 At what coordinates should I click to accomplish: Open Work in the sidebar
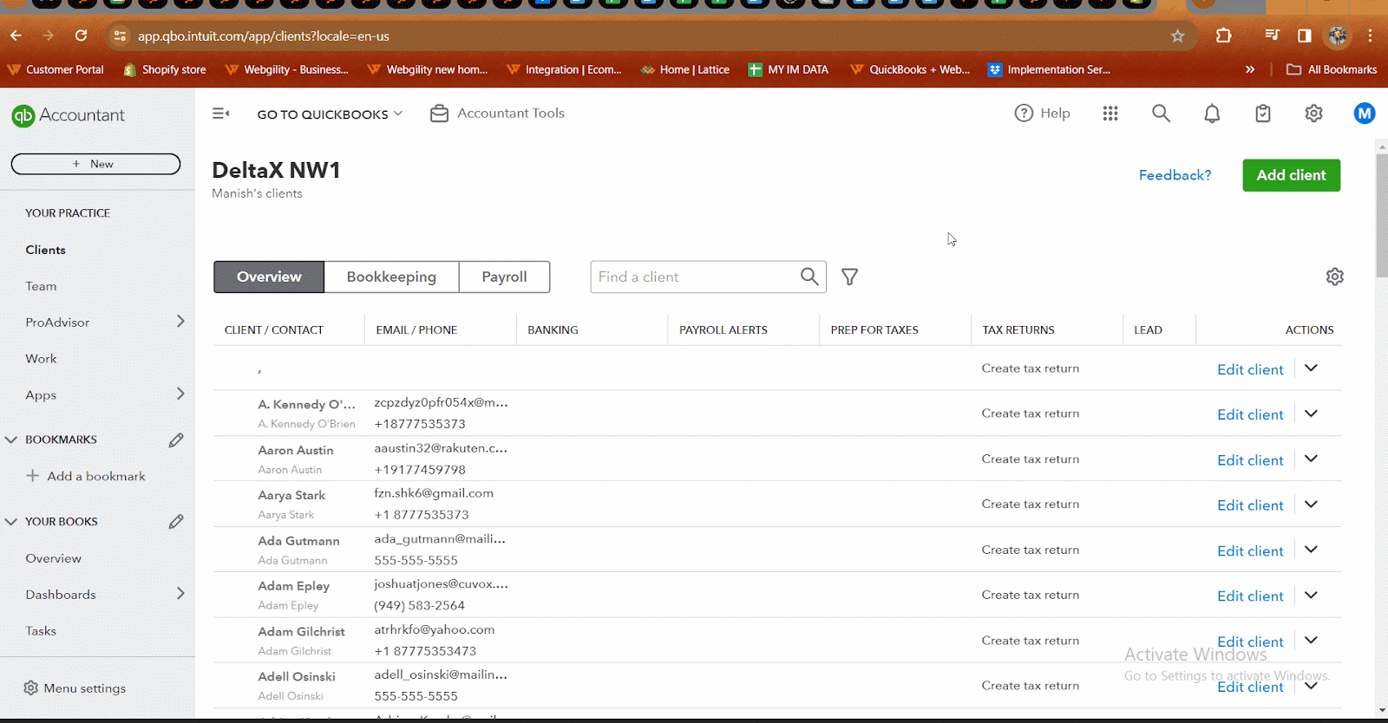41,359
